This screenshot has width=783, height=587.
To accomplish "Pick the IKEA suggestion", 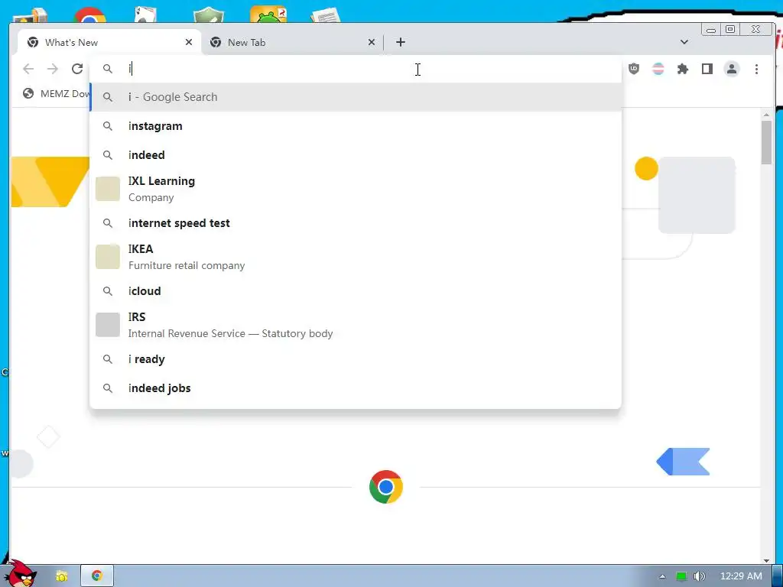I will [356, 257].
